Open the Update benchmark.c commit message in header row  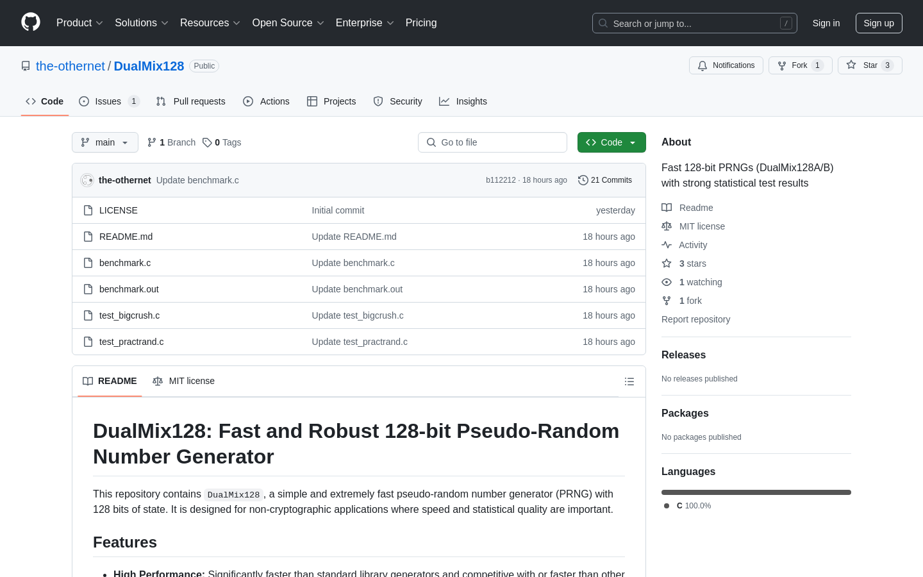197,180
